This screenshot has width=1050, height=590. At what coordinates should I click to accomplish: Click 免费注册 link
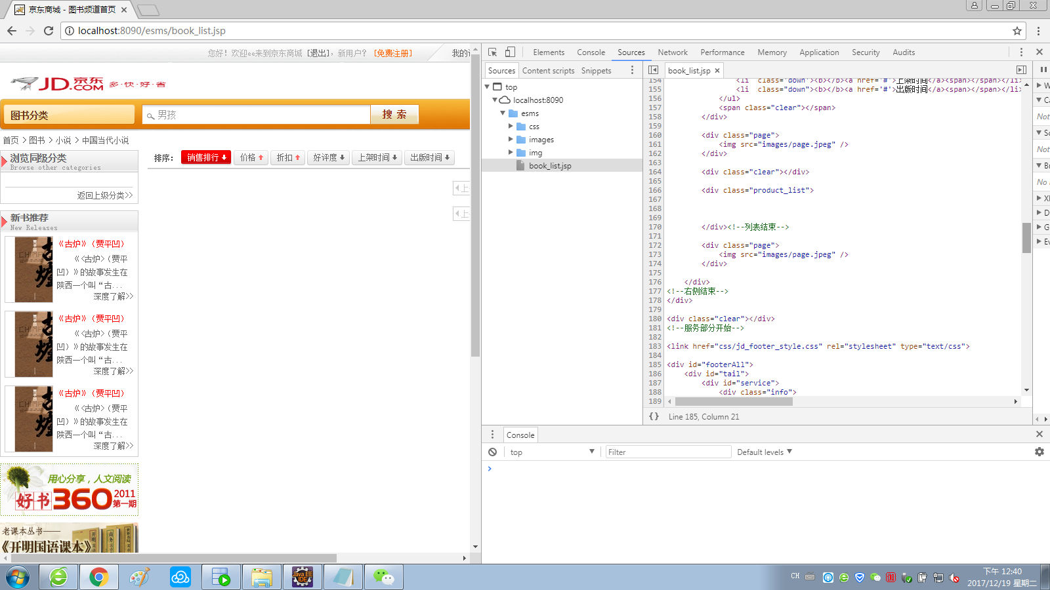pos(393,53)
